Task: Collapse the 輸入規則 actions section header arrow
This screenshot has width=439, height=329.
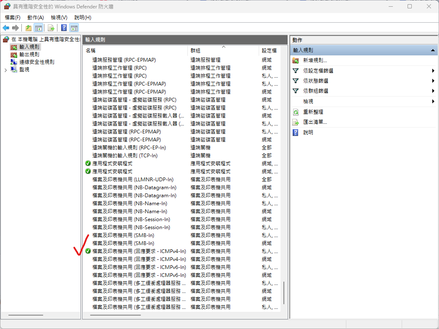Action: [x=433, y=50]
